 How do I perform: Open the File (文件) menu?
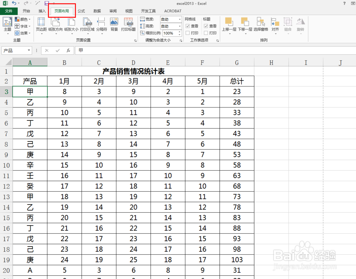tap(9, 11)
